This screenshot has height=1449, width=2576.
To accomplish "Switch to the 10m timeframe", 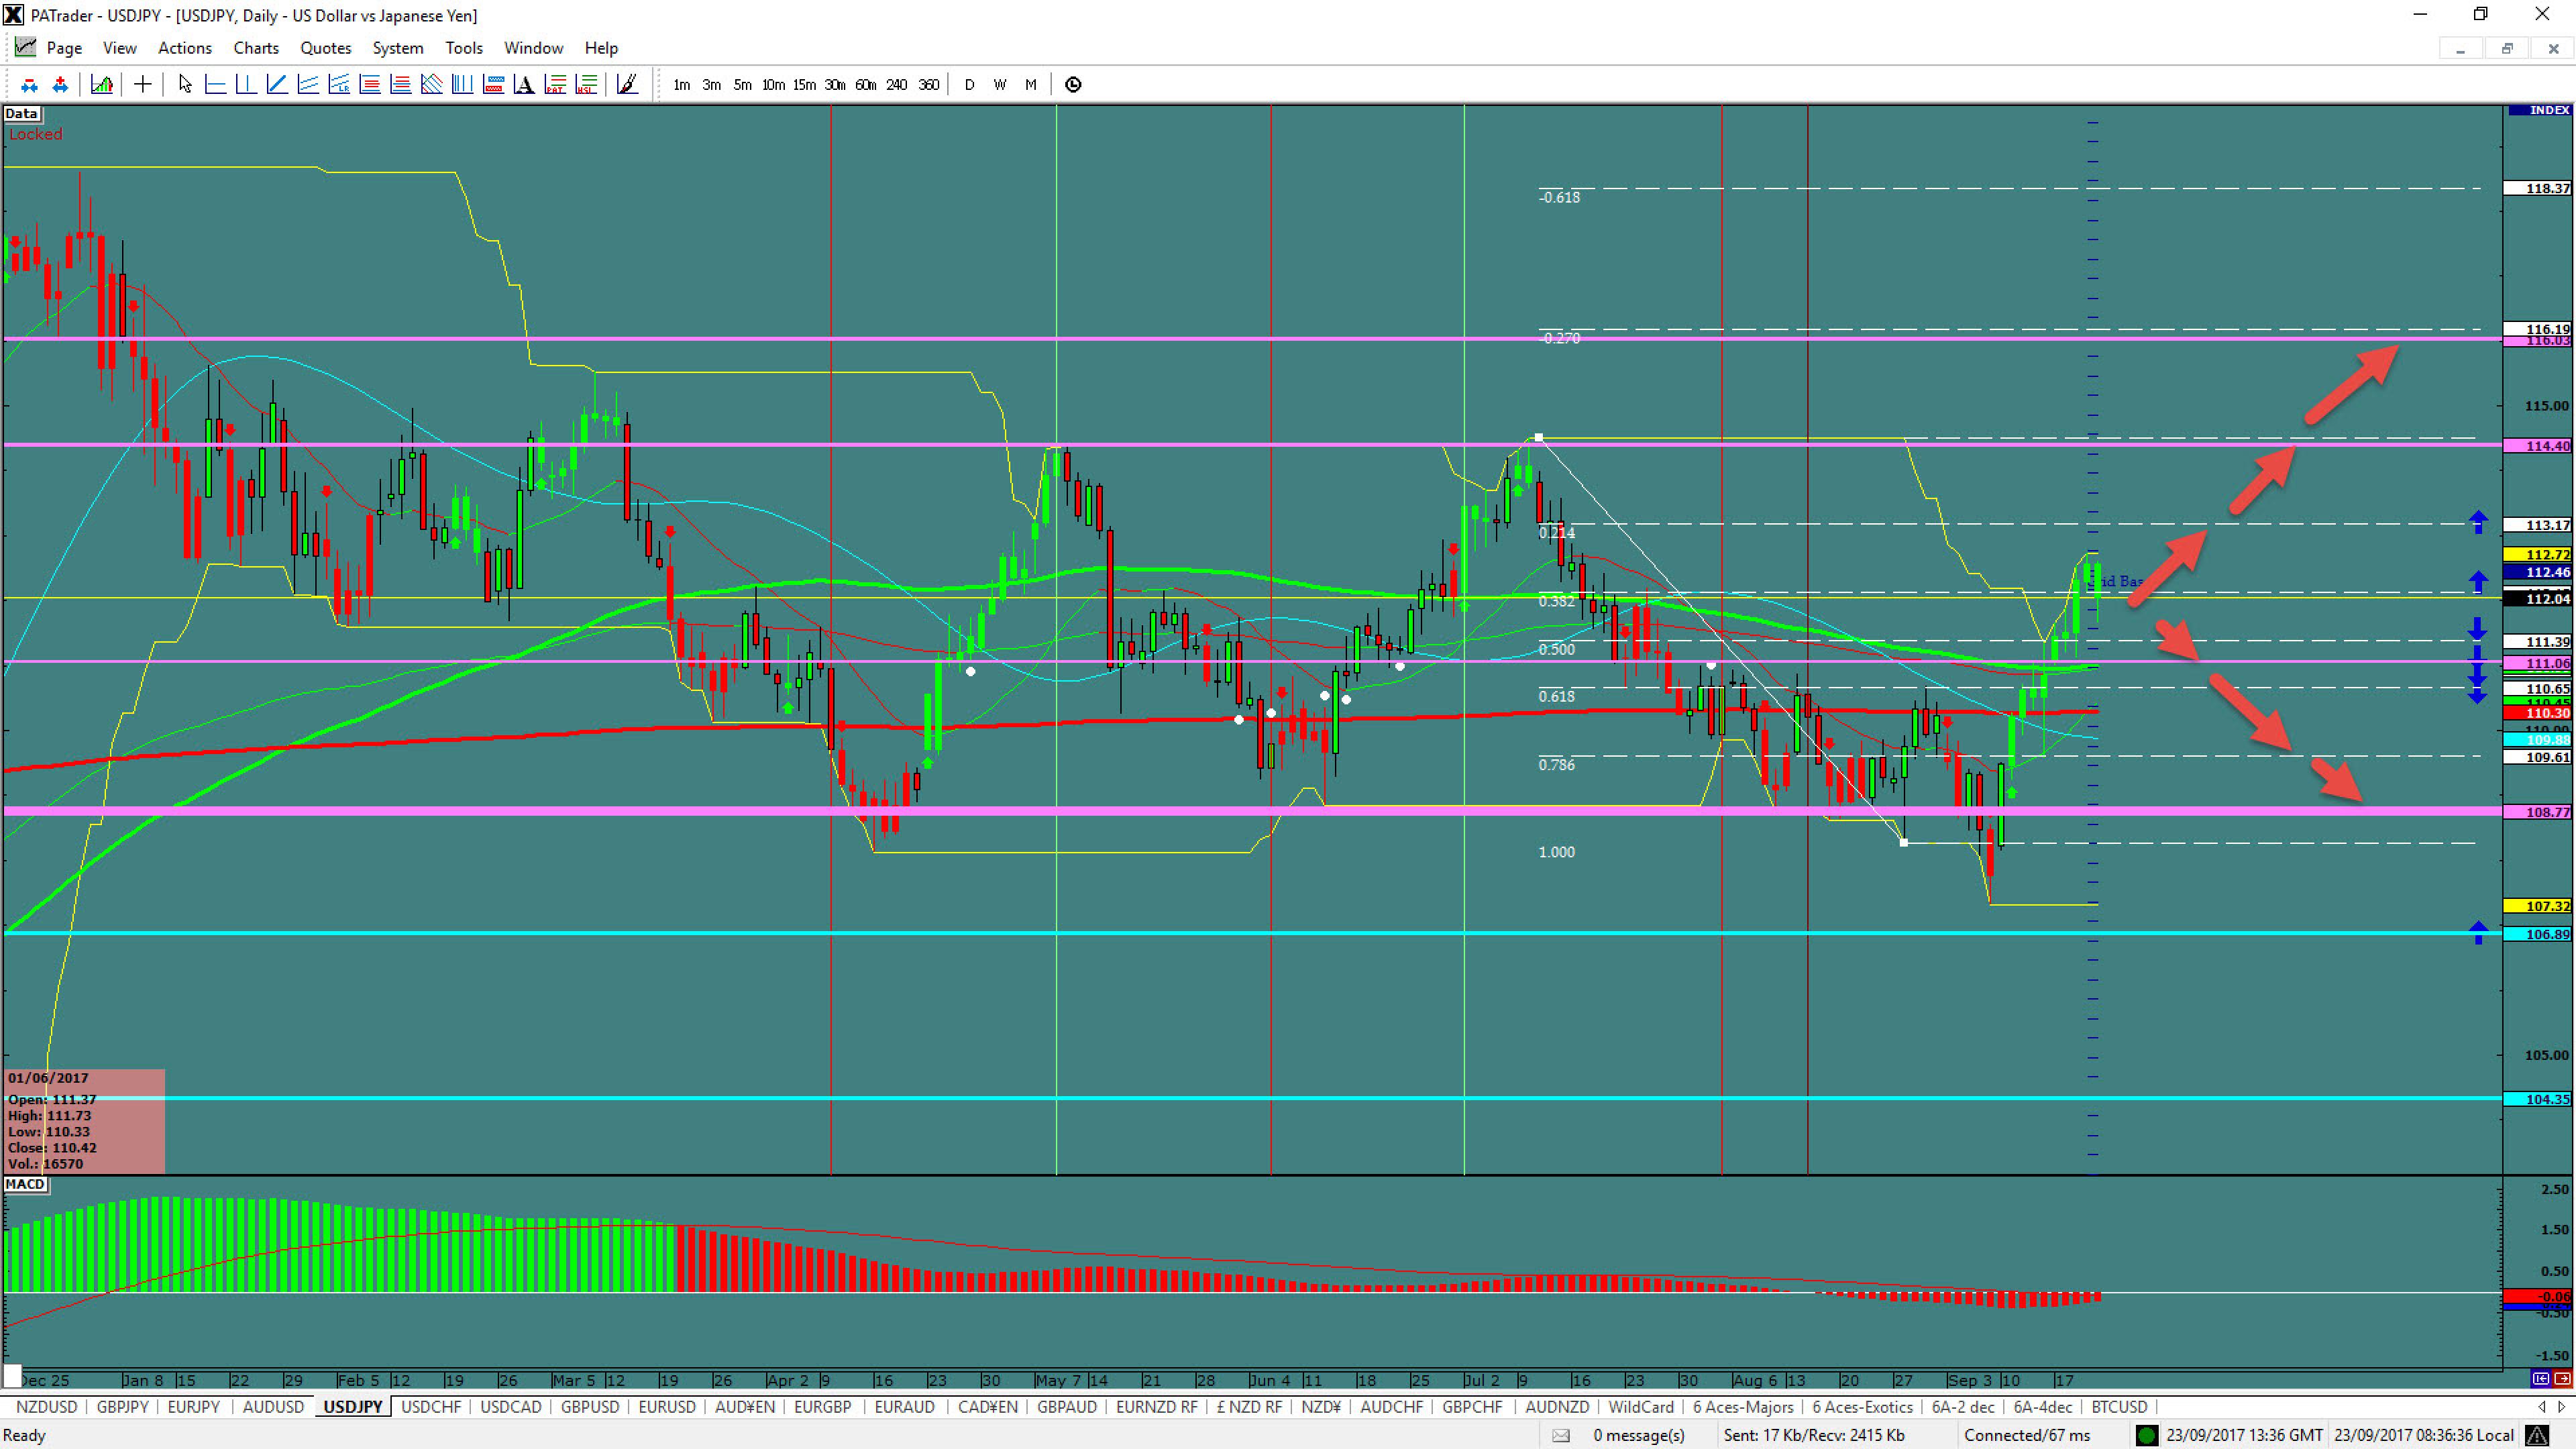I will (x=773, y=85).
